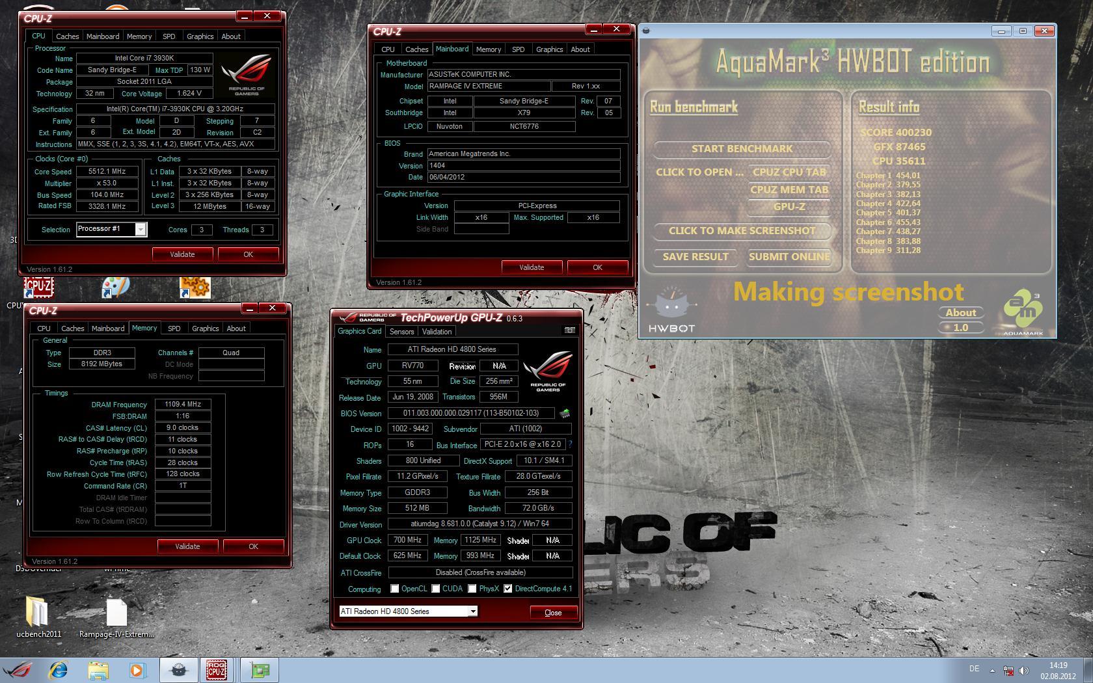1093x683 pixels.
Task: Show hidden tray icons arrow
Action: [992, 671]
